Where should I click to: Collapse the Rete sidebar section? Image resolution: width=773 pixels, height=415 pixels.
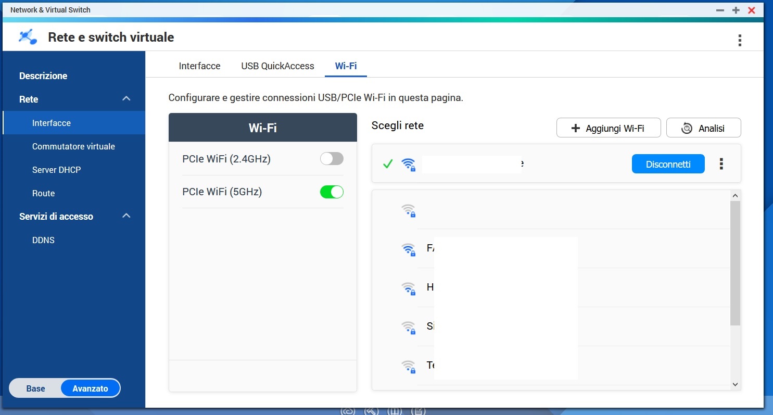pyautogui.click(x=126, y=99)
